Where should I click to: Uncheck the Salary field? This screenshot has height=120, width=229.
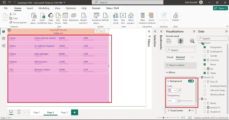click(x=205, y=73)
